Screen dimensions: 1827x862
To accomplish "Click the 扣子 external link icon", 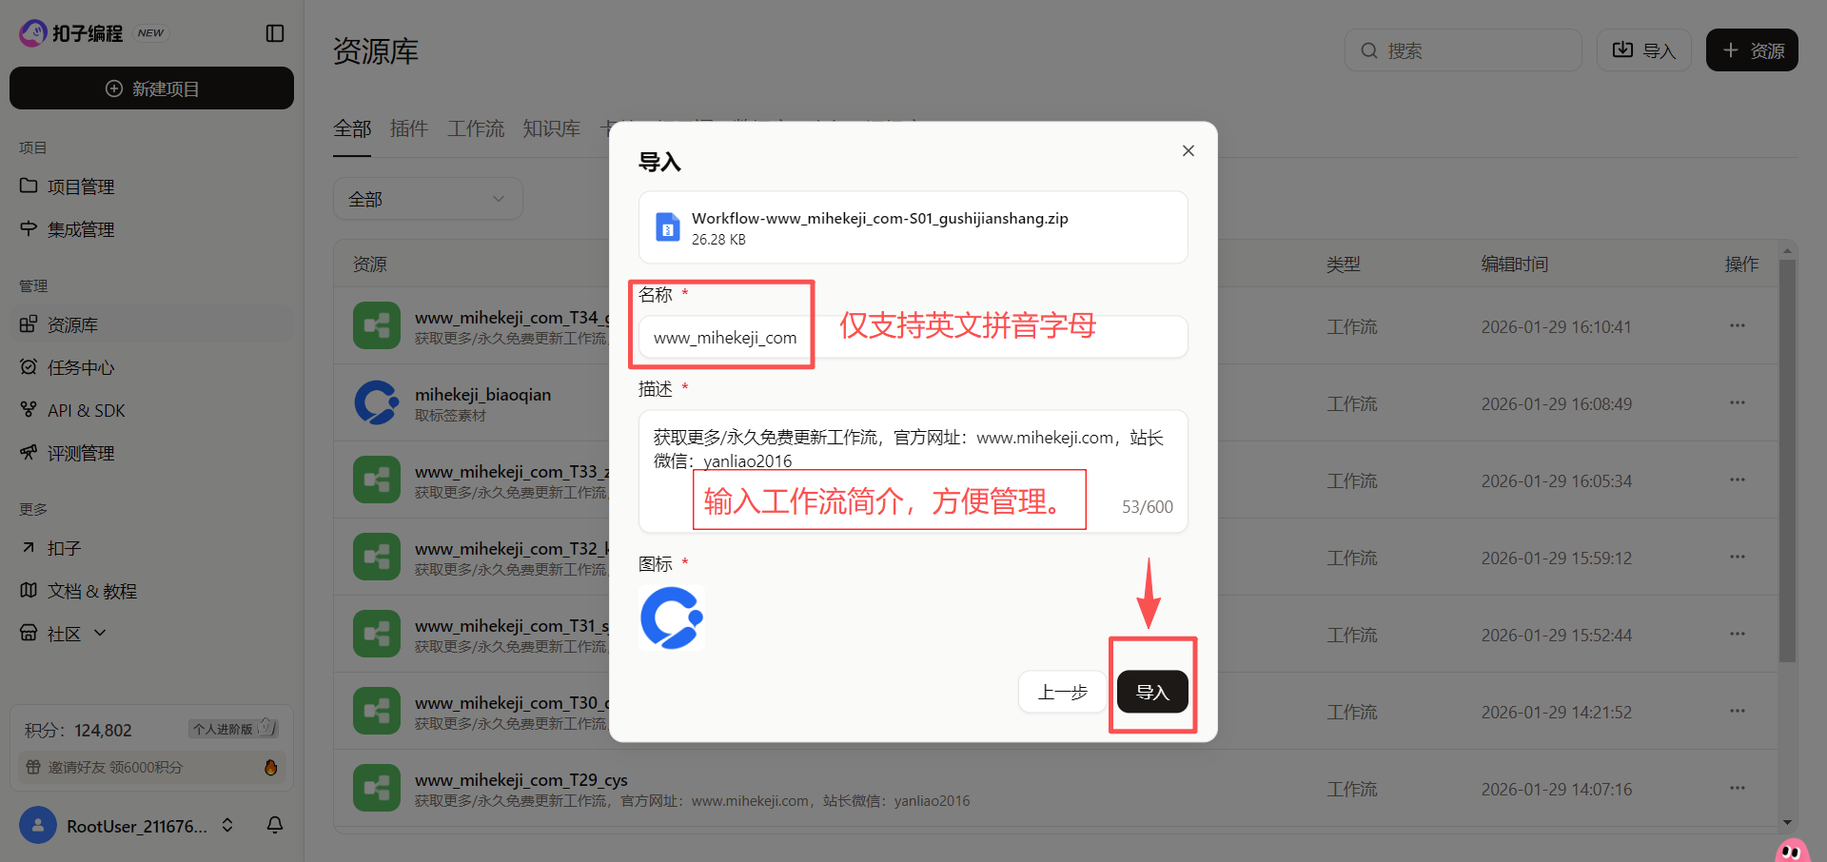I will [29, 547].
